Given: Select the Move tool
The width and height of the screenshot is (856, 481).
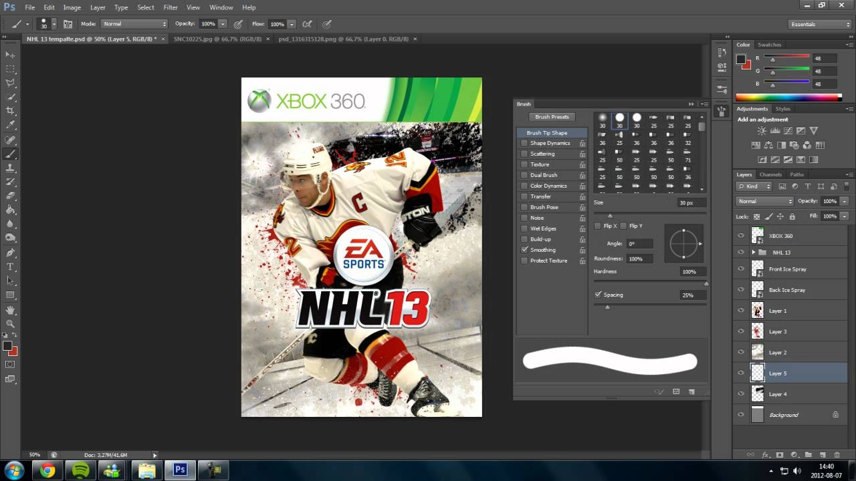Looking at the screenshot, I should 10,55.
